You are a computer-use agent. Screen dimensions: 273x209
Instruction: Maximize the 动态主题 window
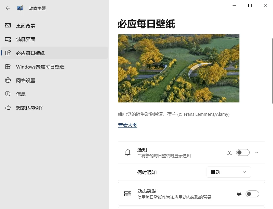250,5
